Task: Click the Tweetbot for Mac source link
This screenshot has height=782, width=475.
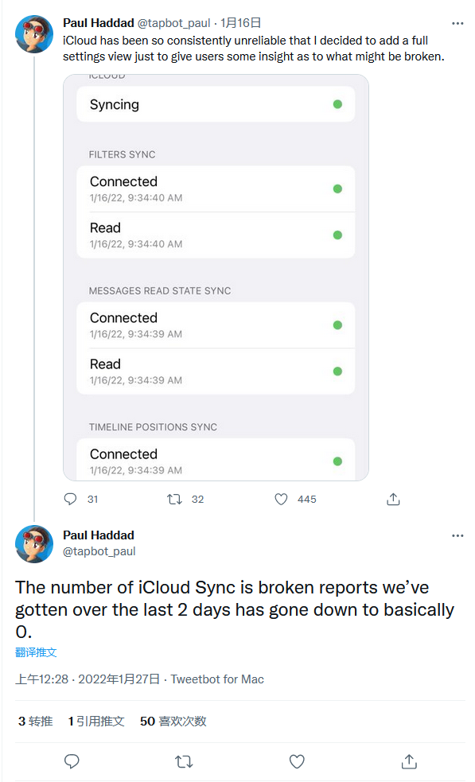Action: 217,679
